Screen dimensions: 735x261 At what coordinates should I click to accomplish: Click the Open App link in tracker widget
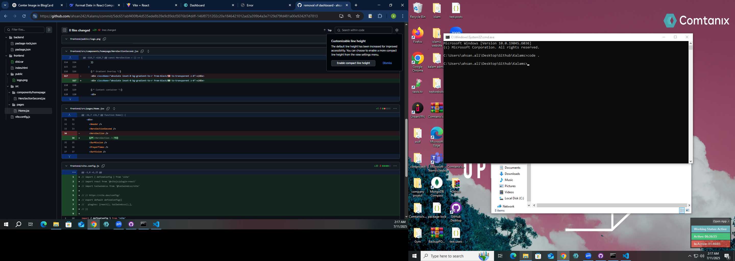pyautogui.click(x=721, y=221)
